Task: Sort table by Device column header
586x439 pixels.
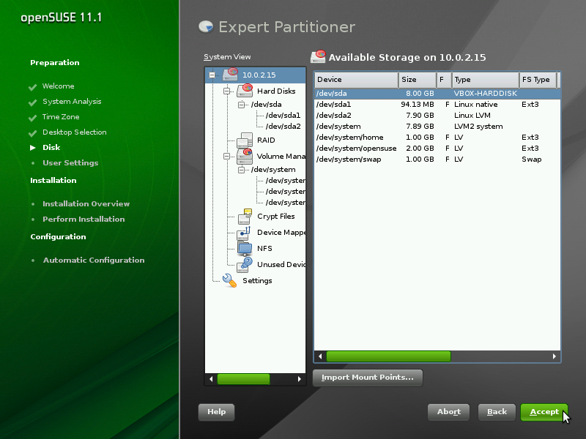Action: [356, 80]
